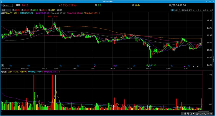Click the stock name 韓翔 in header
The image size is (215, 116).
click(18, 5)
